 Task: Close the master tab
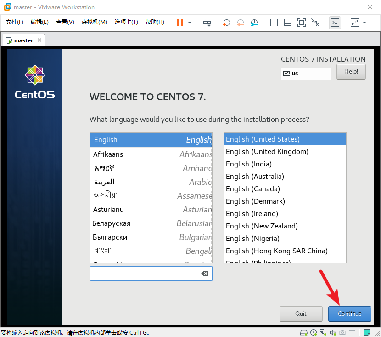pos(39,40)
